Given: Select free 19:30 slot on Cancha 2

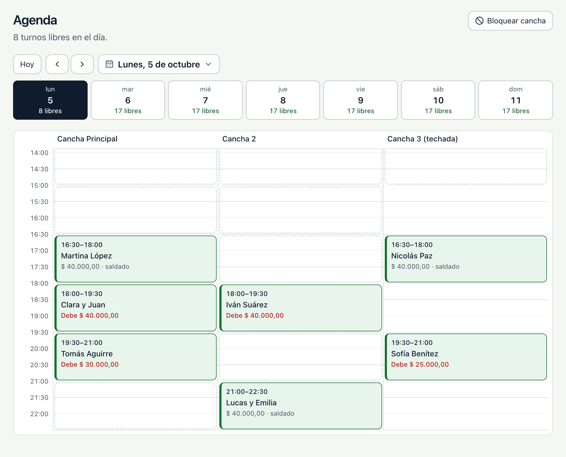Looking at the screenshot, I should pyautogui.click(x=301, y=357).
